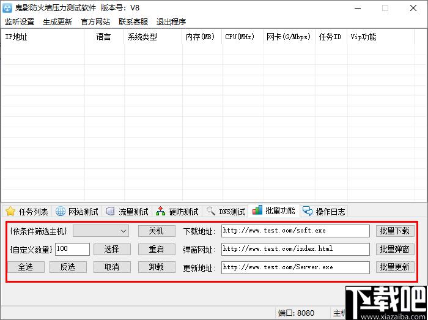Click the 更新地址: label
The height and width of the screenshot is (320, 428).
199,268
